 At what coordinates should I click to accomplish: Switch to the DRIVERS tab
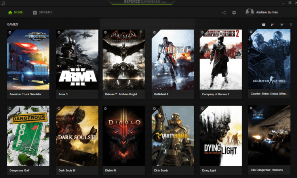coord(43,13)
